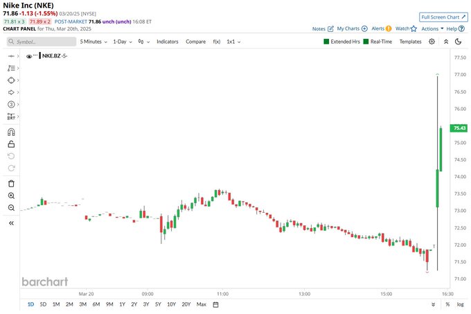Open the Full Screen Chart
Image resolution: width=471 pixels, height=314 pixels.
[x=443, y=17]
